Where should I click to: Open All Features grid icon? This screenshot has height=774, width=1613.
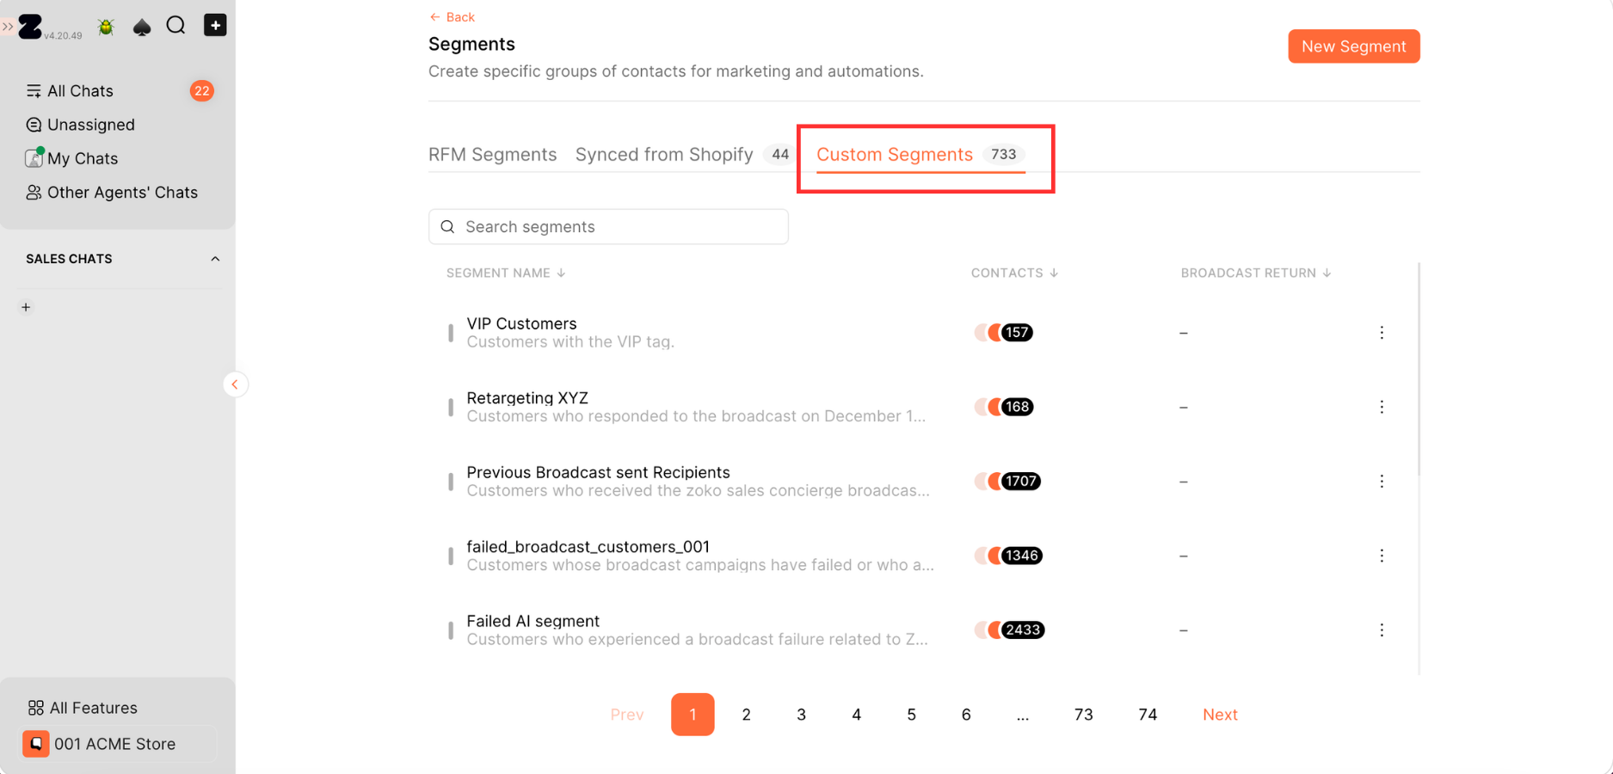click(35, 708)
